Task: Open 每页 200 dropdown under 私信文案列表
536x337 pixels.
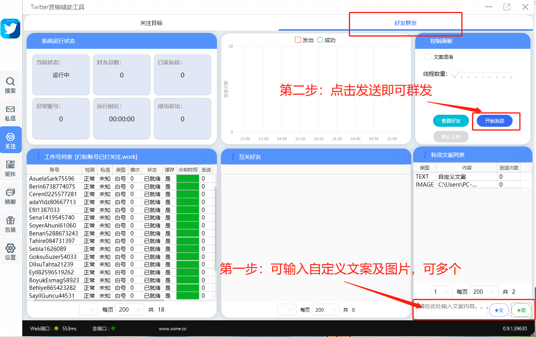Action: tap(484, 291)
